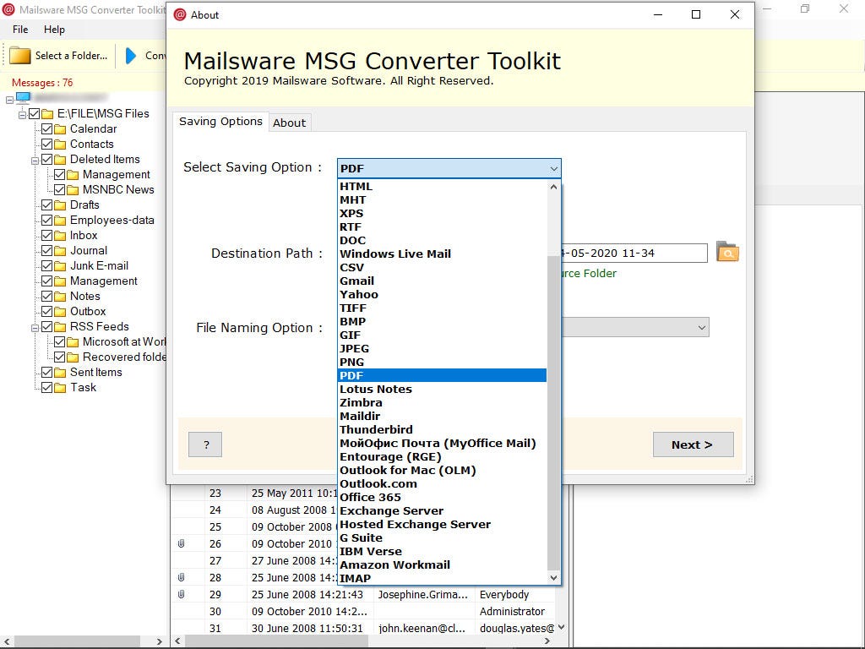
Task: Click the blue Convert arrow icon
Action: pyautogui.click(x=131, y=56)
